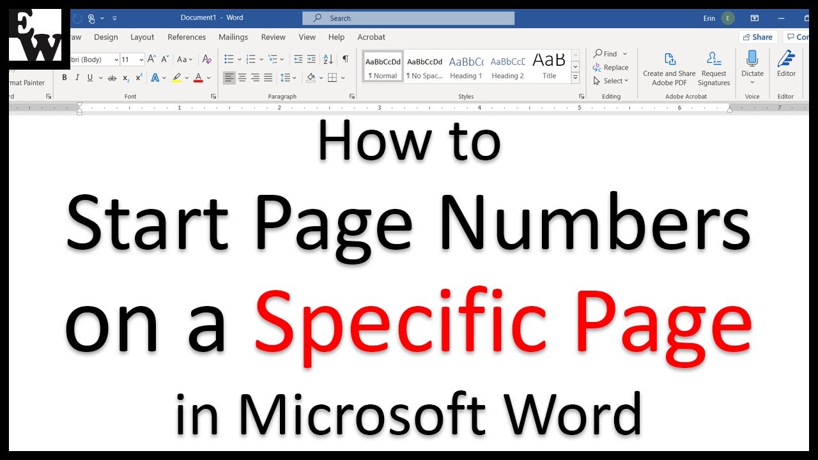Apply the Heading 1 style
This screenshot has width=818, height=460.
(466, 67)
